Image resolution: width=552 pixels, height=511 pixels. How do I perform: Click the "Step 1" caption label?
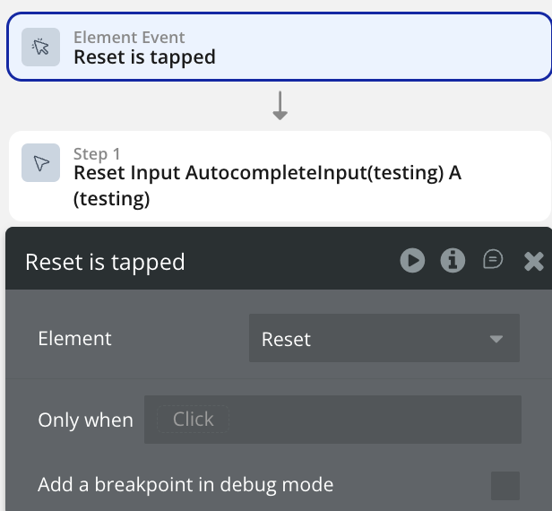[97, 154]
